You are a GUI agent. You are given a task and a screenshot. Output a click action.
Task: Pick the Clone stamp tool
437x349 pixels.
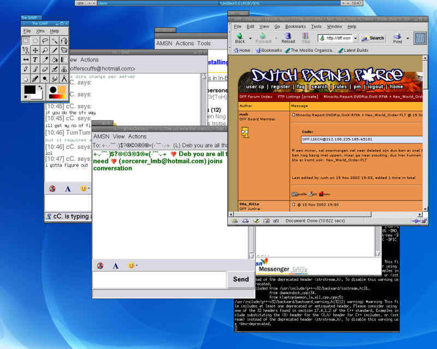click(x=64, y=69)
